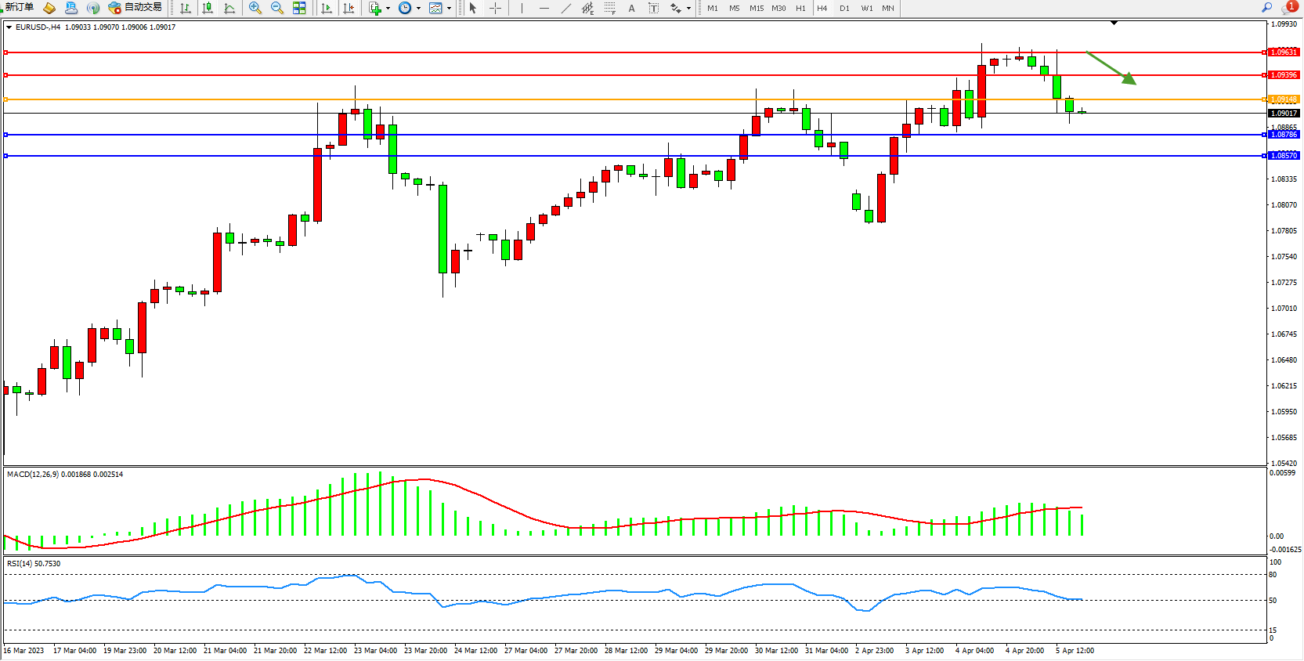The image size is (1304, 661).
Task: Click the tile windows icon
Action: coord(299,8)
